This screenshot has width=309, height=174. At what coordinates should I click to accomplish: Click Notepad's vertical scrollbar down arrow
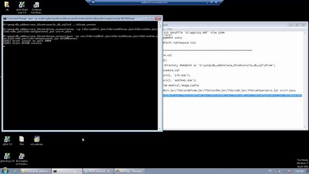[305, 127]
